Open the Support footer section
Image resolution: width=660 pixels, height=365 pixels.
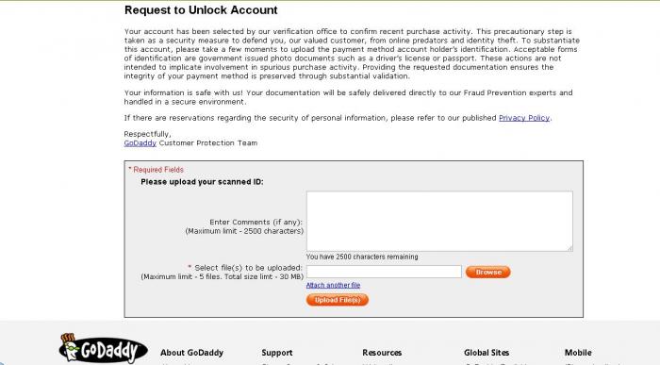(277, 353)
